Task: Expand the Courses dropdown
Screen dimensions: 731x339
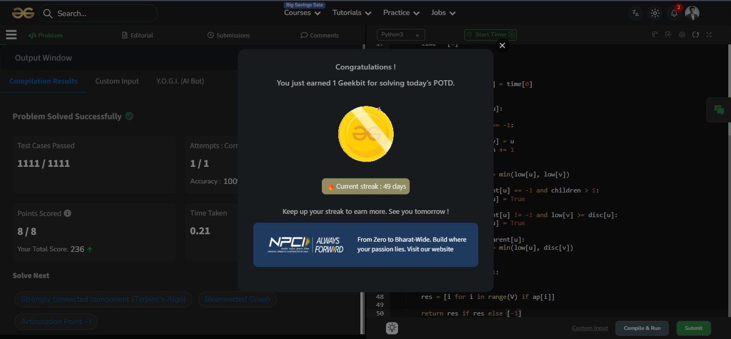Action: (302, 13)
